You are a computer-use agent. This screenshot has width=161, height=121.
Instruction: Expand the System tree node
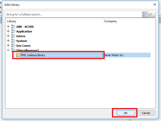8,41
